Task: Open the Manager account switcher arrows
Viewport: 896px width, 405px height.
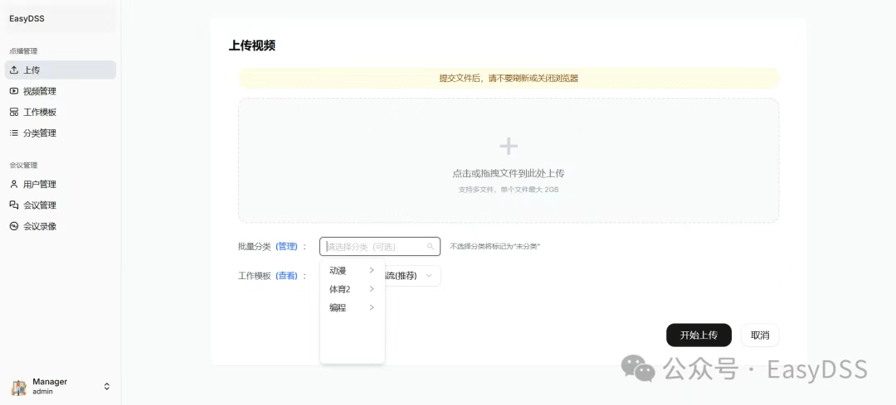Action: 107,387
